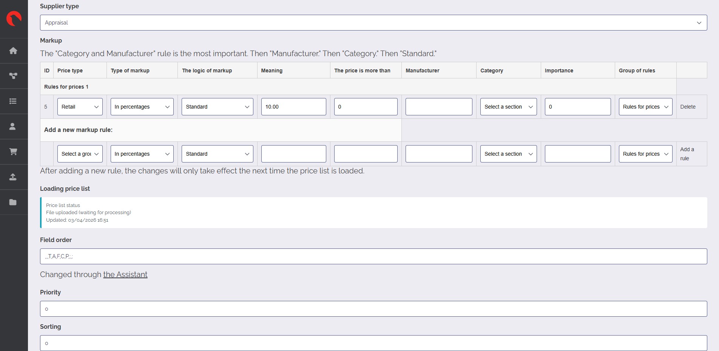Image resolution: width=719 pixels, height=351 pixels.
Task: Expand the Supplier type dropdown
Action: 373,23
